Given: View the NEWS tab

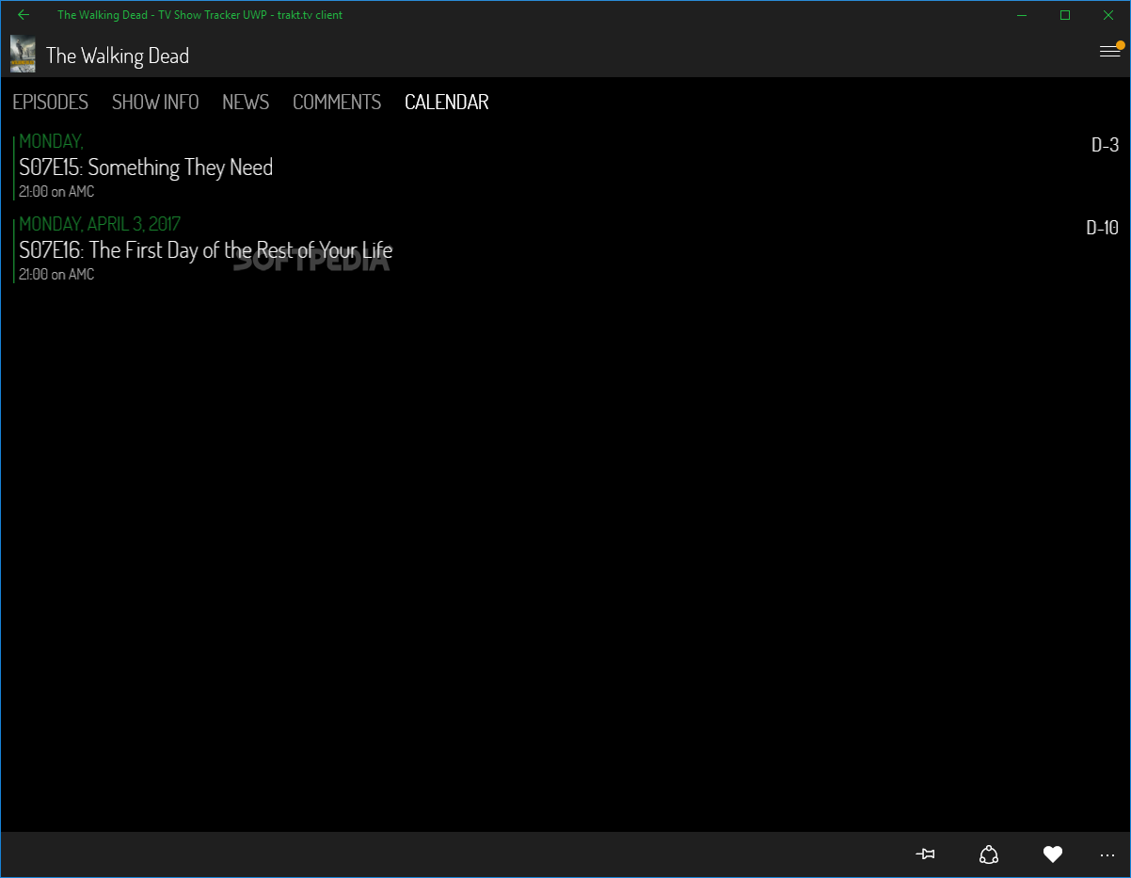Looking at the screenshot, I should coord(246,102).
